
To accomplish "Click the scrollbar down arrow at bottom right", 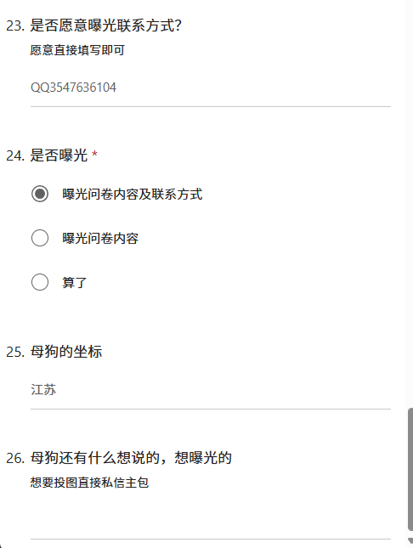I will [410, 542].
